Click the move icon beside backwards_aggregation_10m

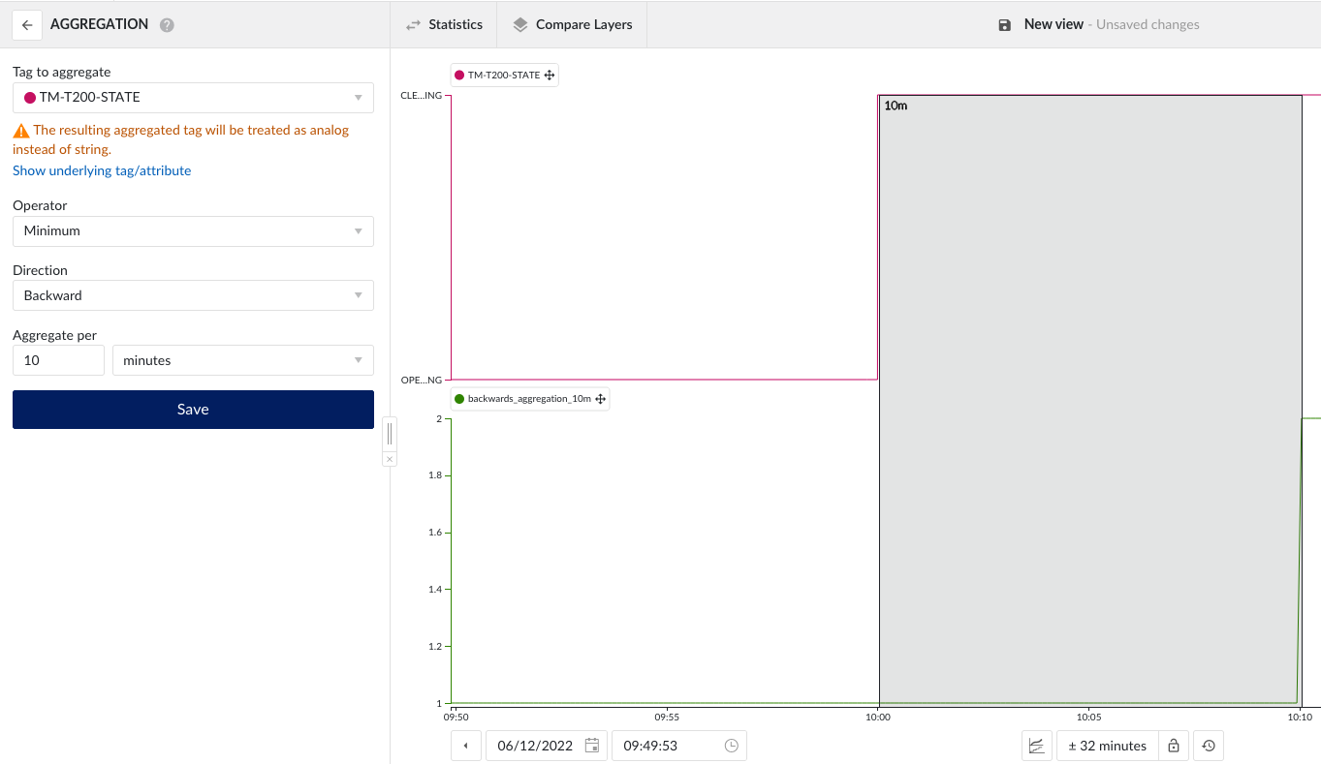coord(600,398)
